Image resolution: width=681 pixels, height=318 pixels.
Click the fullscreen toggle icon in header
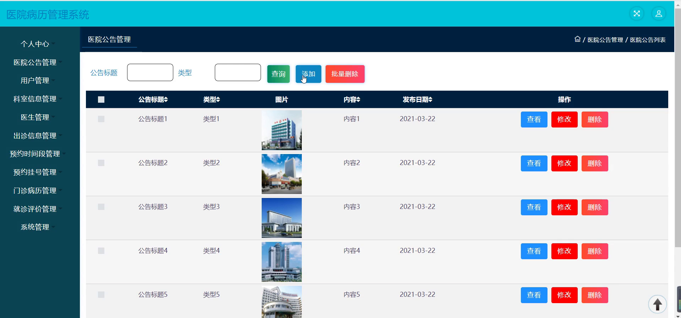pos(637,14)
